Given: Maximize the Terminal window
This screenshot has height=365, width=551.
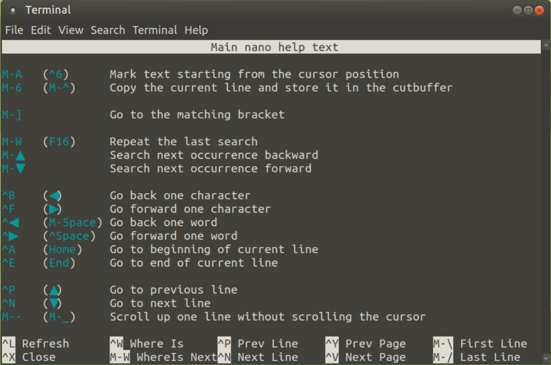Looking at the screenshot, I should pos(528,10).
